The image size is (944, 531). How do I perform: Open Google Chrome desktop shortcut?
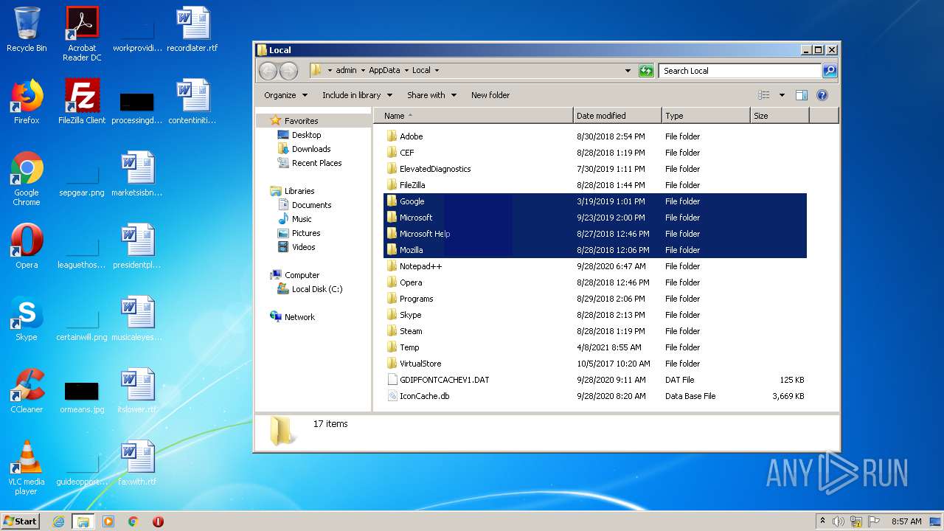coord(27,178)
